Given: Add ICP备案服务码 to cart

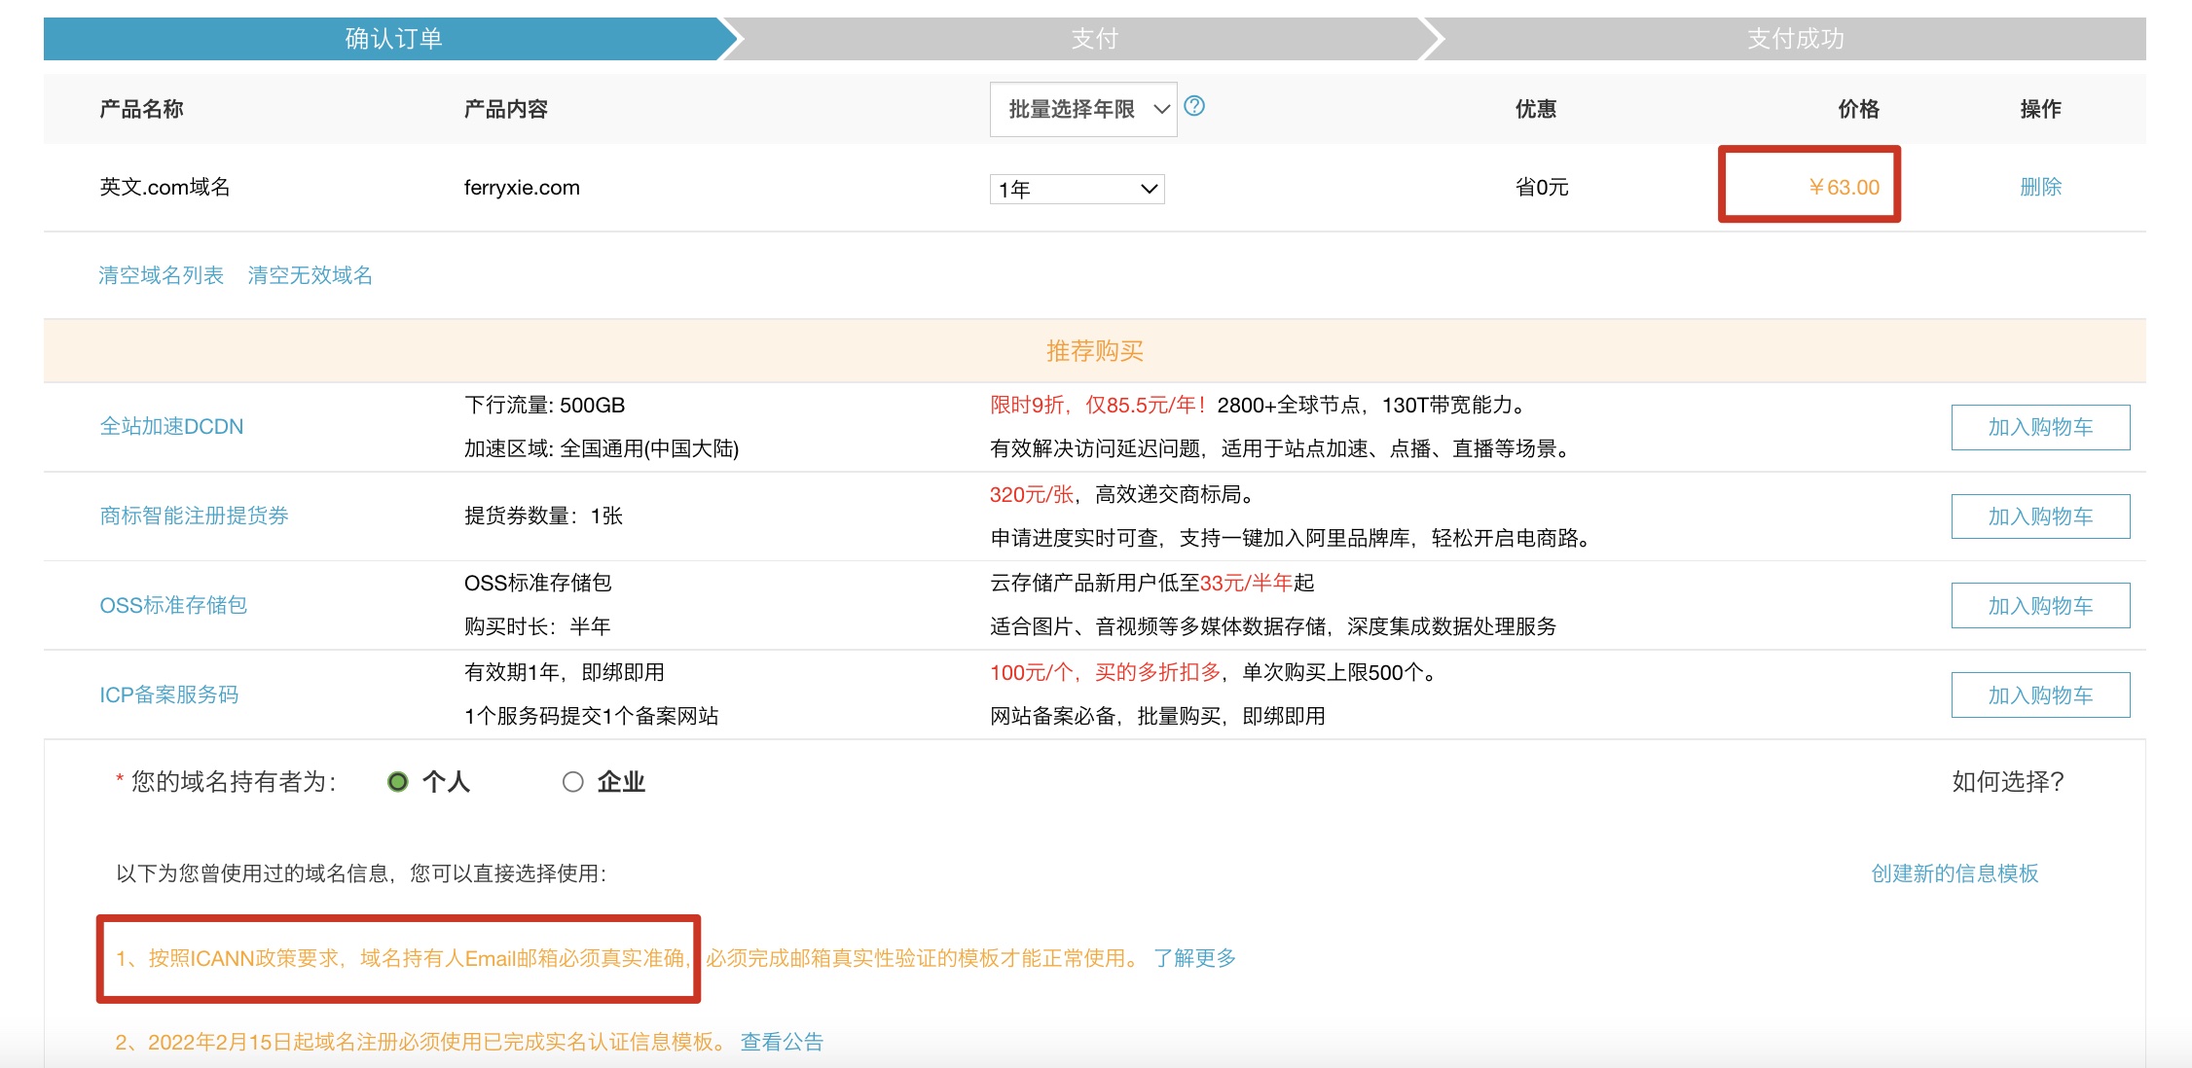Looking at the screenshot, I should click(2040, 695).
